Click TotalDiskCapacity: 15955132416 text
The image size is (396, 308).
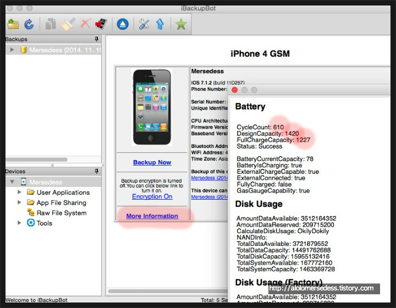[x=283, y=256]
